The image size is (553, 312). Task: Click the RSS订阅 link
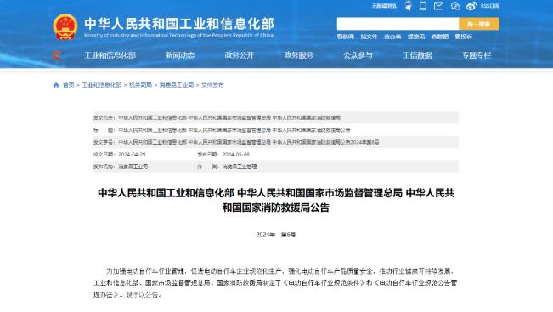point(490,6)
